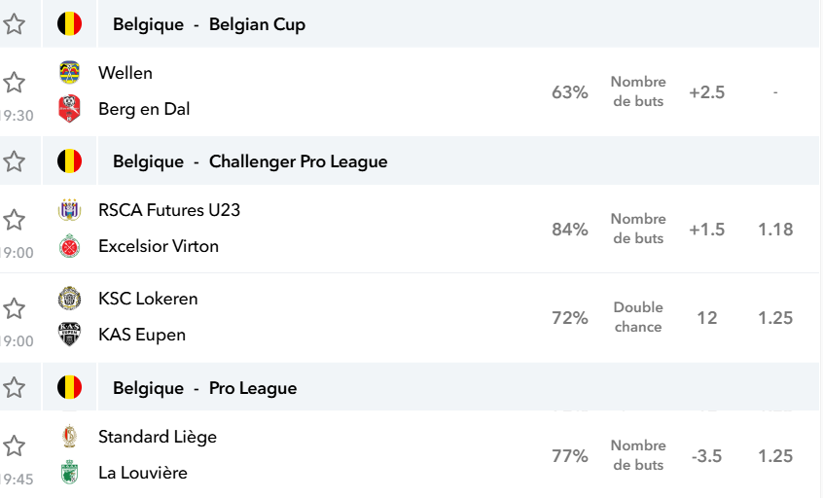The height and width of the screenshot is (498, 823).
Task: Toggle favorite star for Belgian Cup league
Action: [15, 24]
